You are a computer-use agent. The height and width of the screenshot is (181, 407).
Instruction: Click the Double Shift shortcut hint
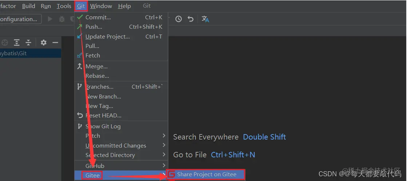click(x=264, y=137)
